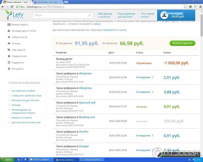Click the Зачислен status text

[x=142, y=107]
